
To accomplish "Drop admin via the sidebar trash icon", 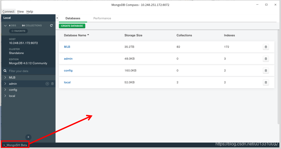I will click(x=52, y=84).
